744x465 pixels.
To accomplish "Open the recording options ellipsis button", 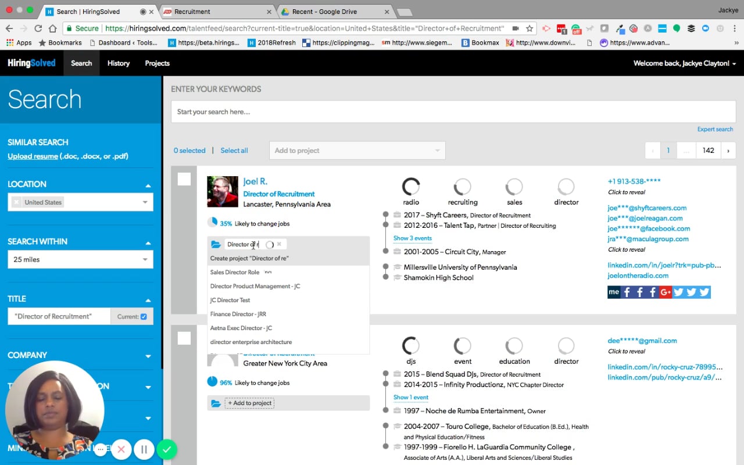I will [x=101, y=449].
